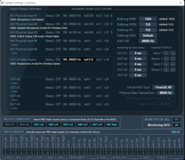Toggle the in3 Left insert switch
The width and height of the screenshot is (185, 160).
[27, 151]
